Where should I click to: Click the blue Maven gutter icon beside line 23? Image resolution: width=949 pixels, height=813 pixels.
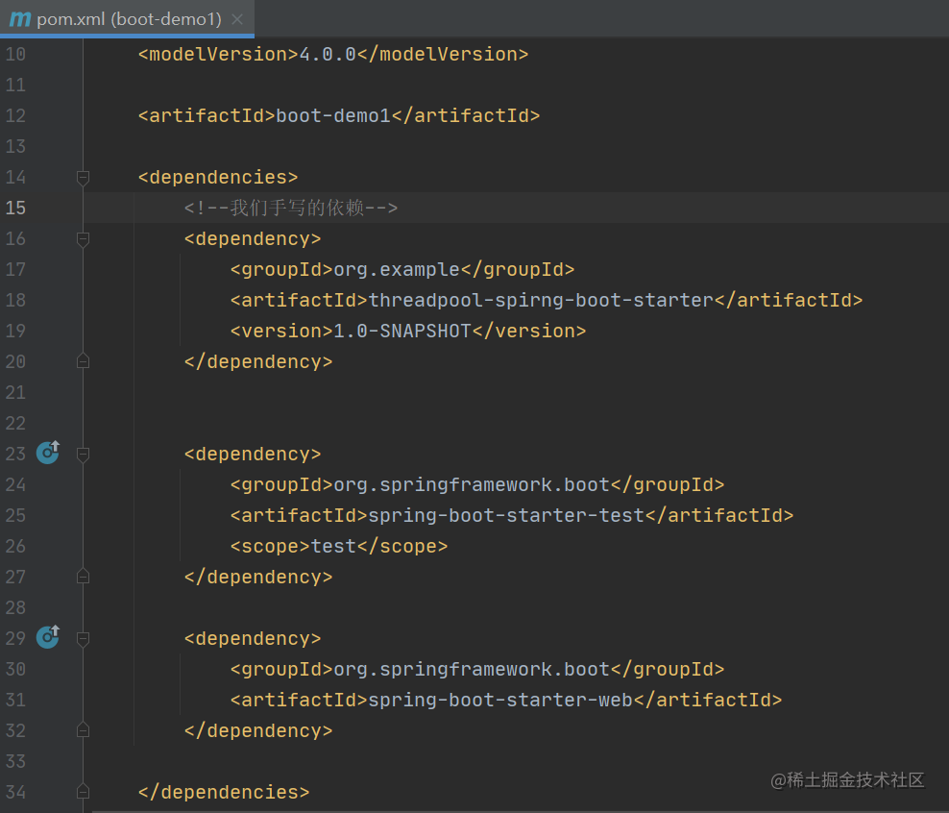click(47, 453)
